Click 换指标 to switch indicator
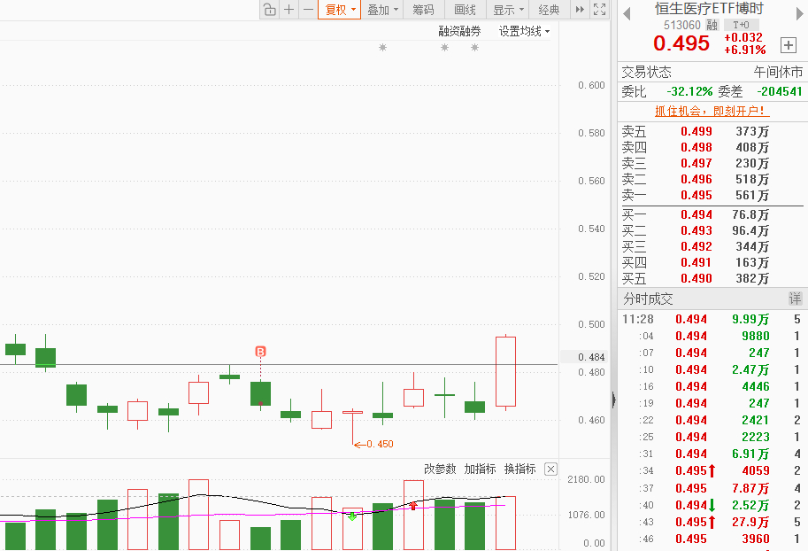This screenshot has height=551, width=808. pos(520,469)
